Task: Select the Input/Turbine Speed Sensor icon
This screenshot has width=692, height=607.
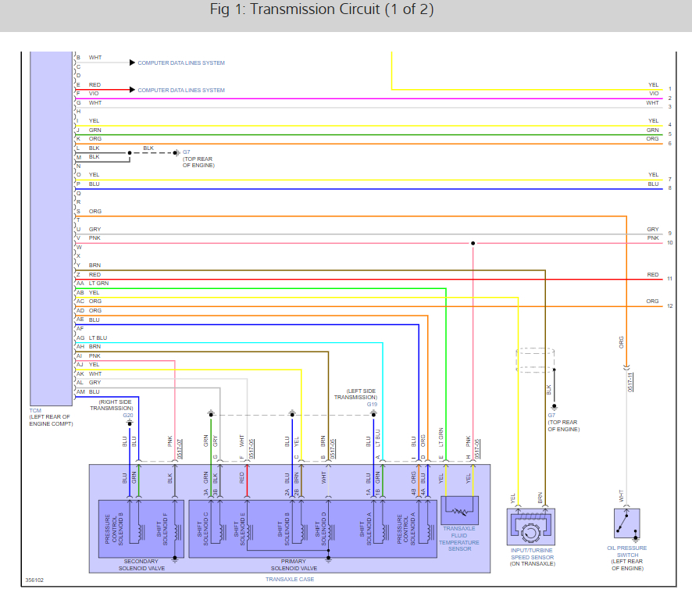Action: click(x=531, y=530)
